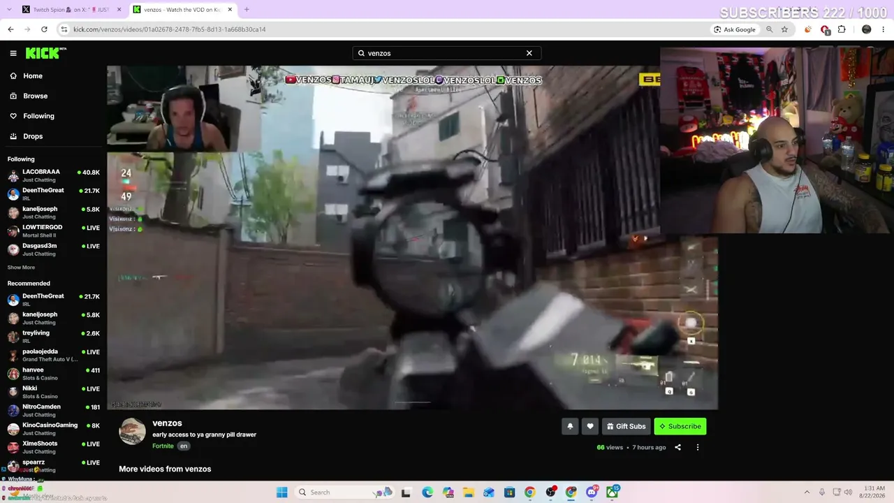Screen dimensions: 894x503
Task: Open Nikki recommended channel
Action: point(54,392)
